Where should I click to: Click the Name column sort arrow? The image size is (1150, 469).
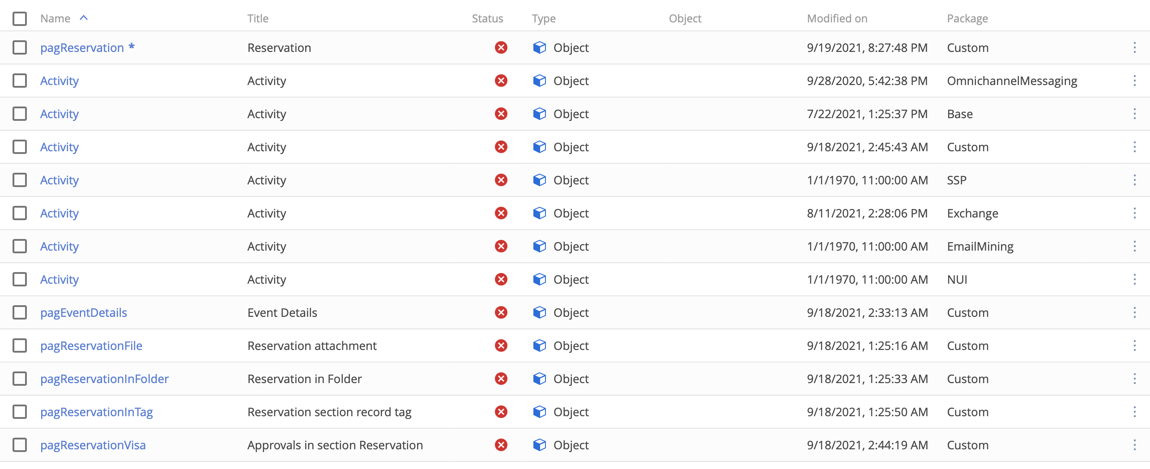tap(84, 18)
